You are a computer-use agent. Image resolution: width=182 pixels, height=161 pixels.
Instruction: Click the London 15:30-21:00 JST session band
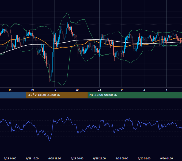57,95
